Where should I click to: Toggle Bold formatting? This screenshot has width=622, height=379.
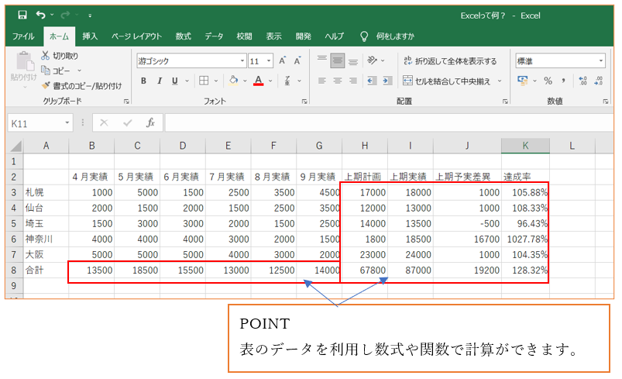click(144, 81)
